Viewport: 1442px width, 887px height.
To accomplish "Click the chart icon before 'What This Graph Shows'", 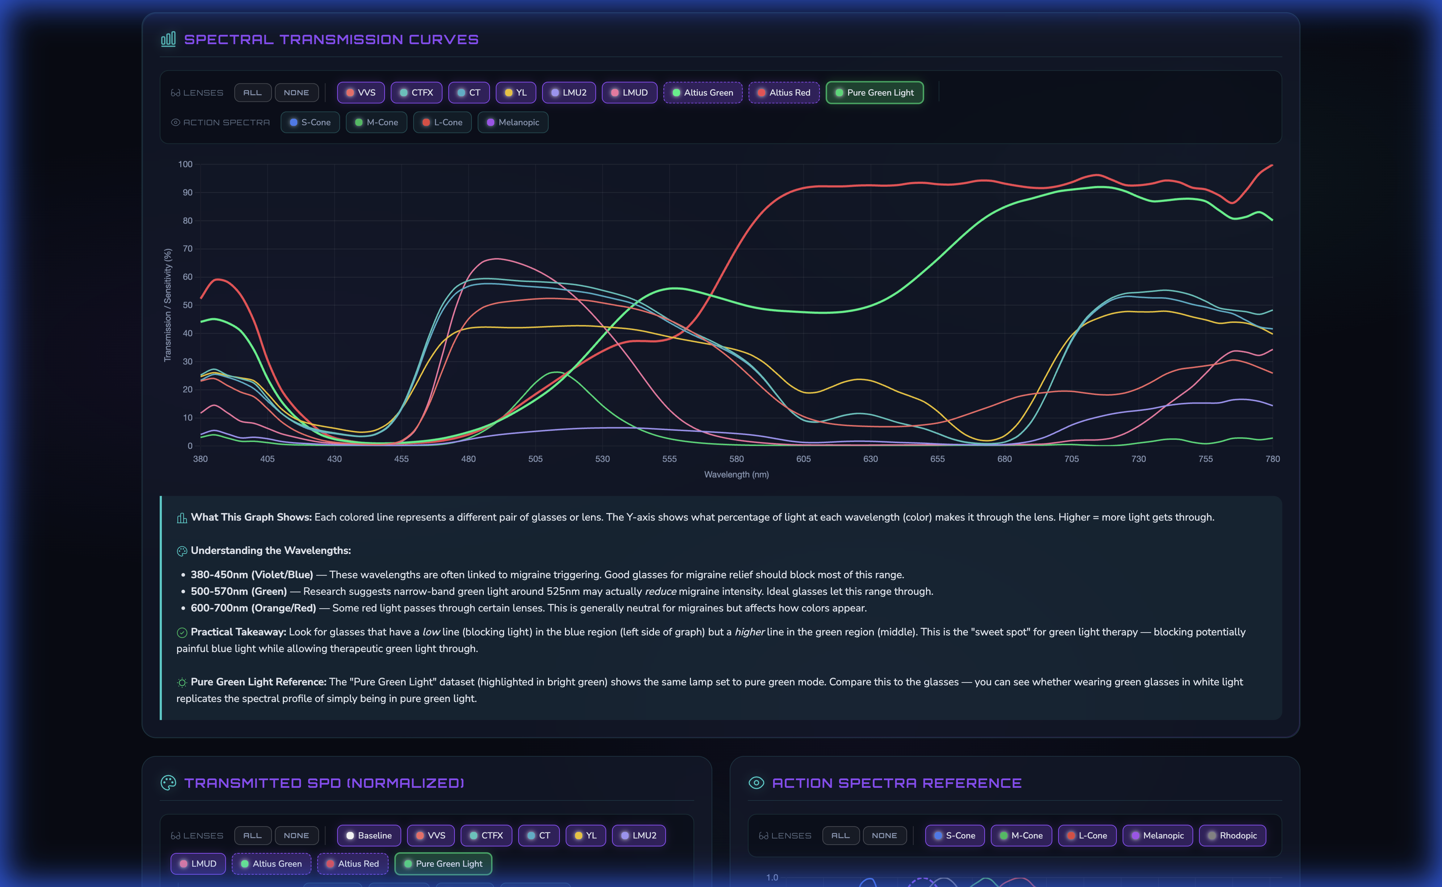I will pyautogui.click(x=182, y=517).
